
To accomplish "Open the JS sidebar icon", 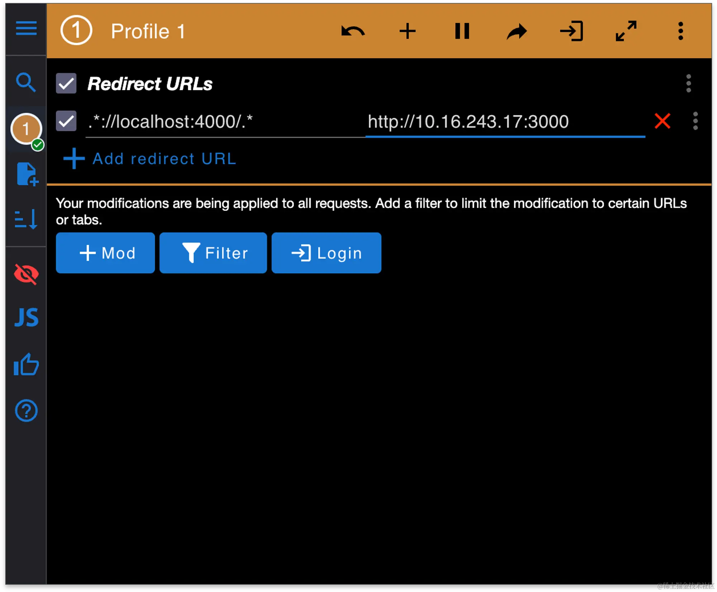I will [x=26, y=317].
